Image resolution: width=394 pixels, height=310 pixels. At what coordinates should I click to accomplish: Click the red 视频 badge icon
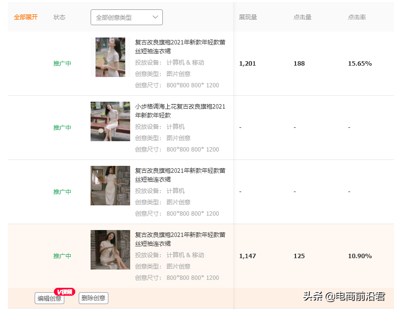coord(64,292)
